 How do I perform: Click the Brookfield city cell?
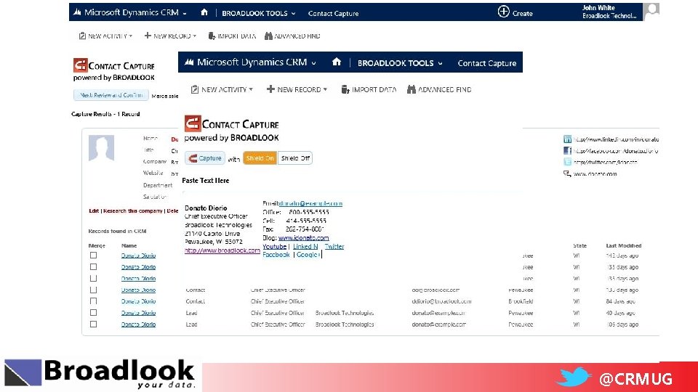tap(521, 301)
